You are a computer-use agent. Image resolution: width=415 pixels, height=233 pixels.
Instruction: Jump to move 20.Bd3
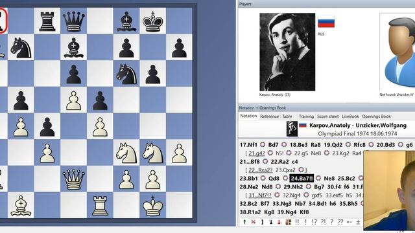pos(386,145)
